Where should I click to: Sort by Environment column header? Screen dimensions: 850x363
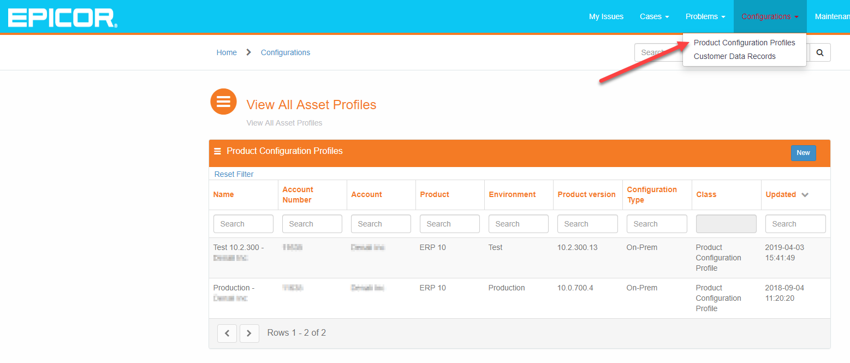512,194
